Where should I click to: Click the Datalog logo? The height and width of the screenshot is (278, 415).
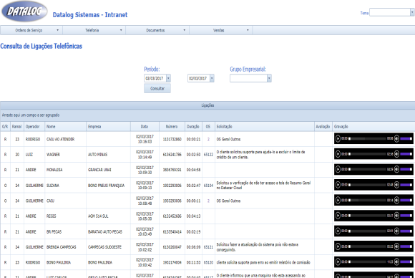coord(24,11)
